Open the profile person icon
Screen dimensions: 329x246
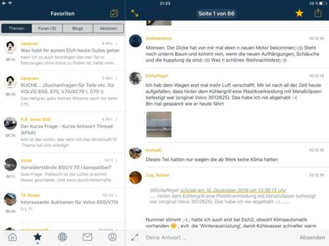point(113,237)
